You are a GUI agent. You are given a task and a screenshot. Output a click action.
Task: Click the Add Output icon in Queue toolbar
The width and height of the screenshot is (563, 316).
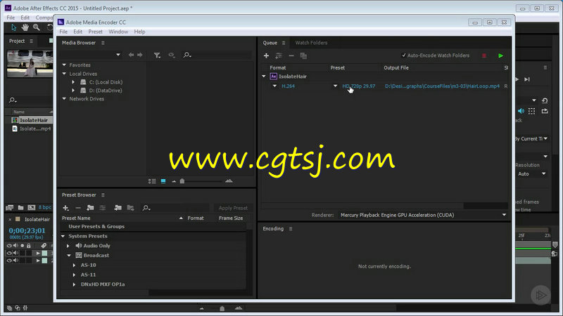(279, 55)
